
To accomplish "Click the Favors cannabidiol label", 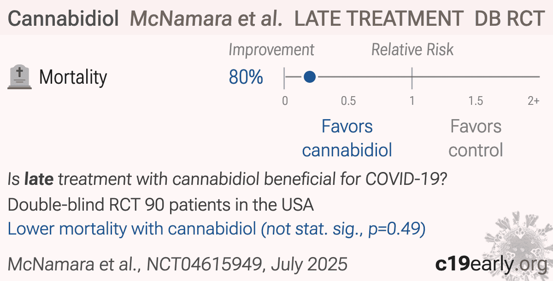I will pos(347,138).
